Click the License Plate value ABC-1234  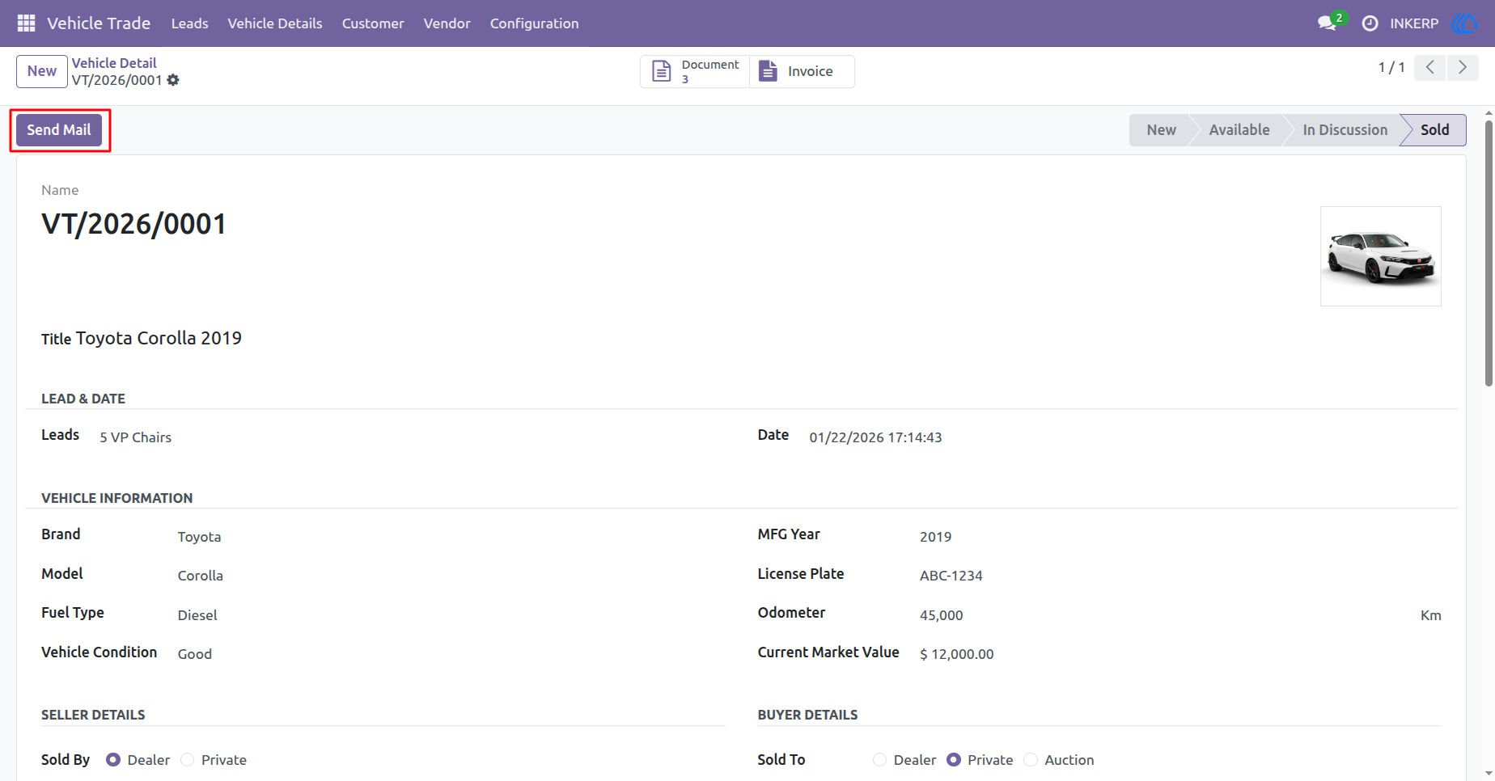point(951,576)
